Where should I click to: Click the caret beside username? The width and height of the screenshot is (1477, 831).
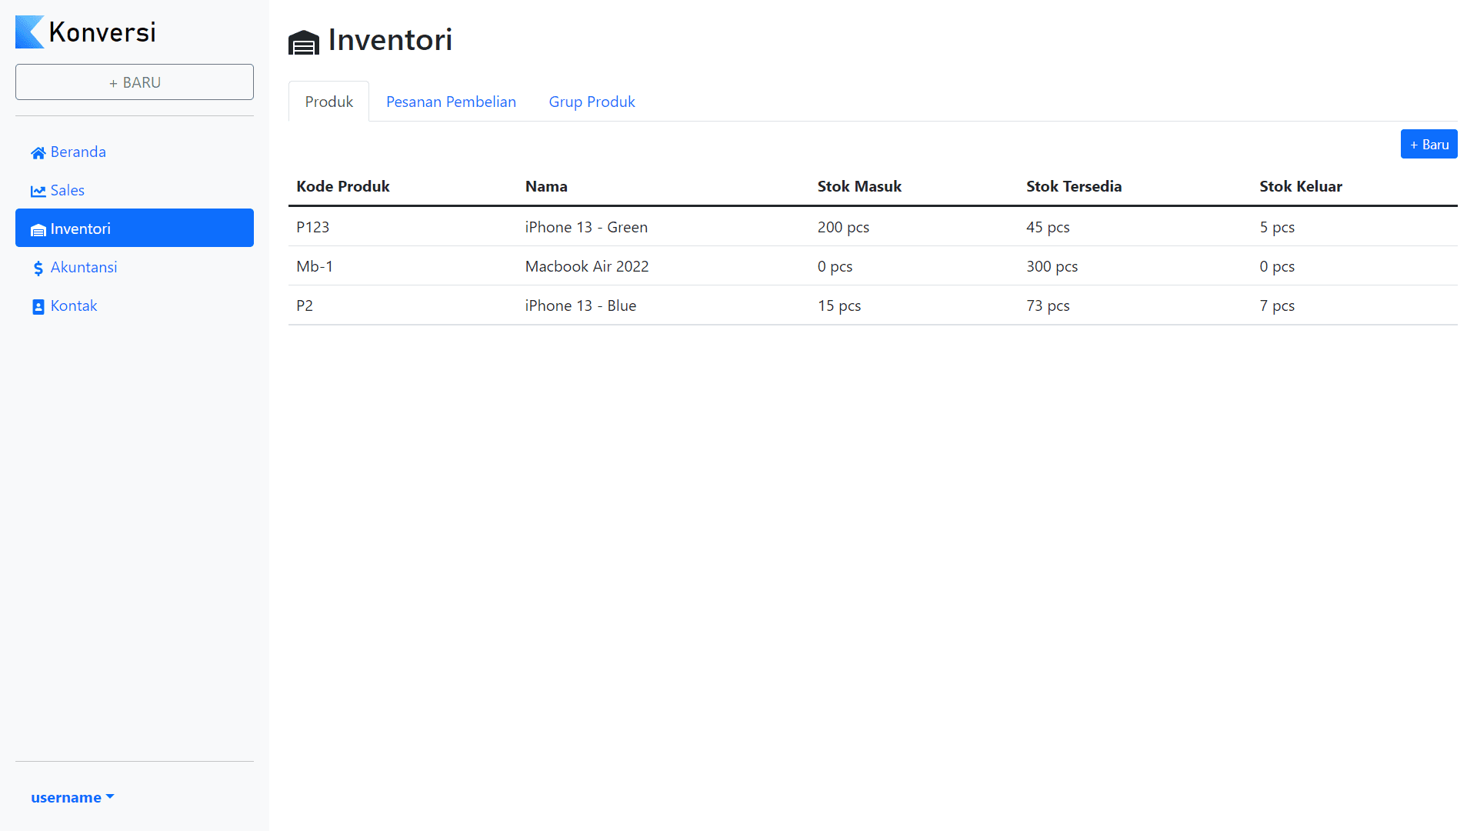110,797
